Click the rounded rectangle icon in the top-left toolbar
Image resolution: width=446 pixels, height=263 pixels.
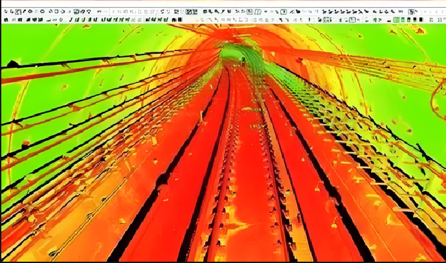(56, 12)
